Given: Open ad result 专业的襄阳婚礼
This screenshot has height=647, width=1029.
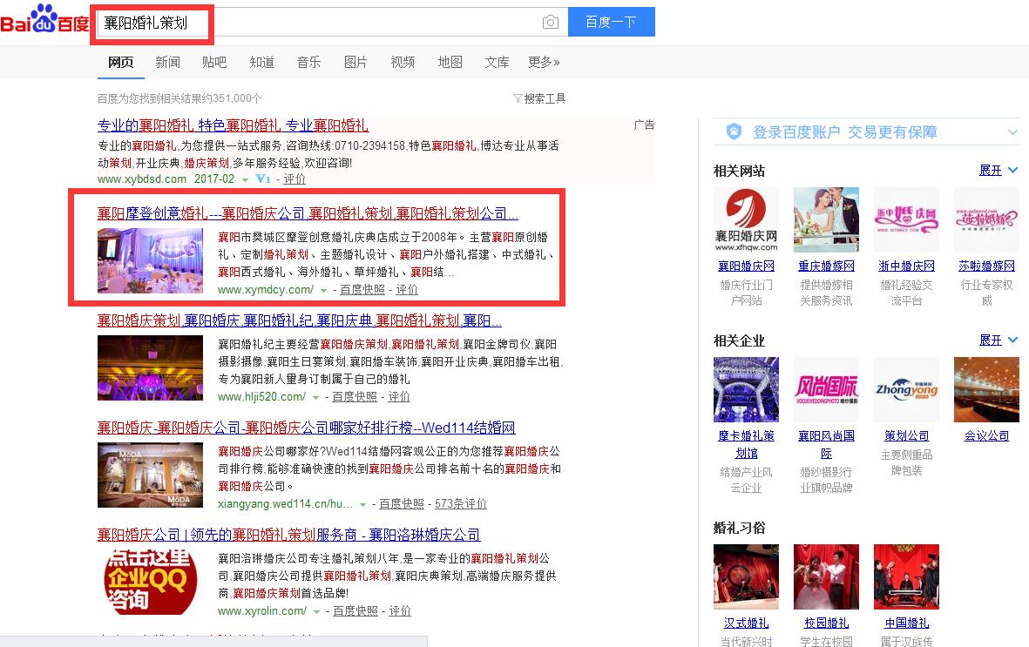Looking at the screenshot, I should click(x=233, y=125).
